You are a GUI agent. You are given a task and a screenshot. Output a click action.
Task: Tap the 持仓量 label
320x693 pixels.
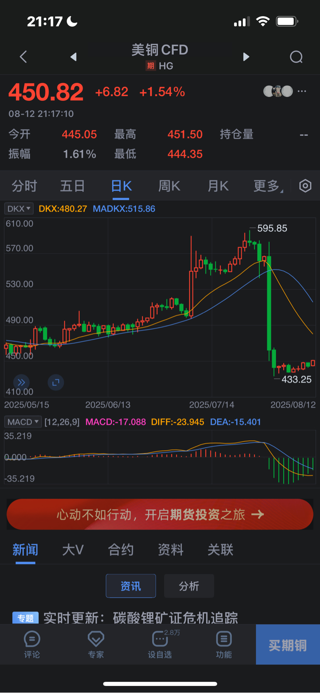(237, 134)
